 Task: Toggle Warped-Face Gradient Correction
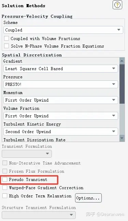pyautogui.click(x=5, y=187)
